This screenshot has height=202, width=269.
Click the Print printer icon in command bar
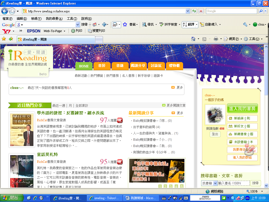[216, 39]
